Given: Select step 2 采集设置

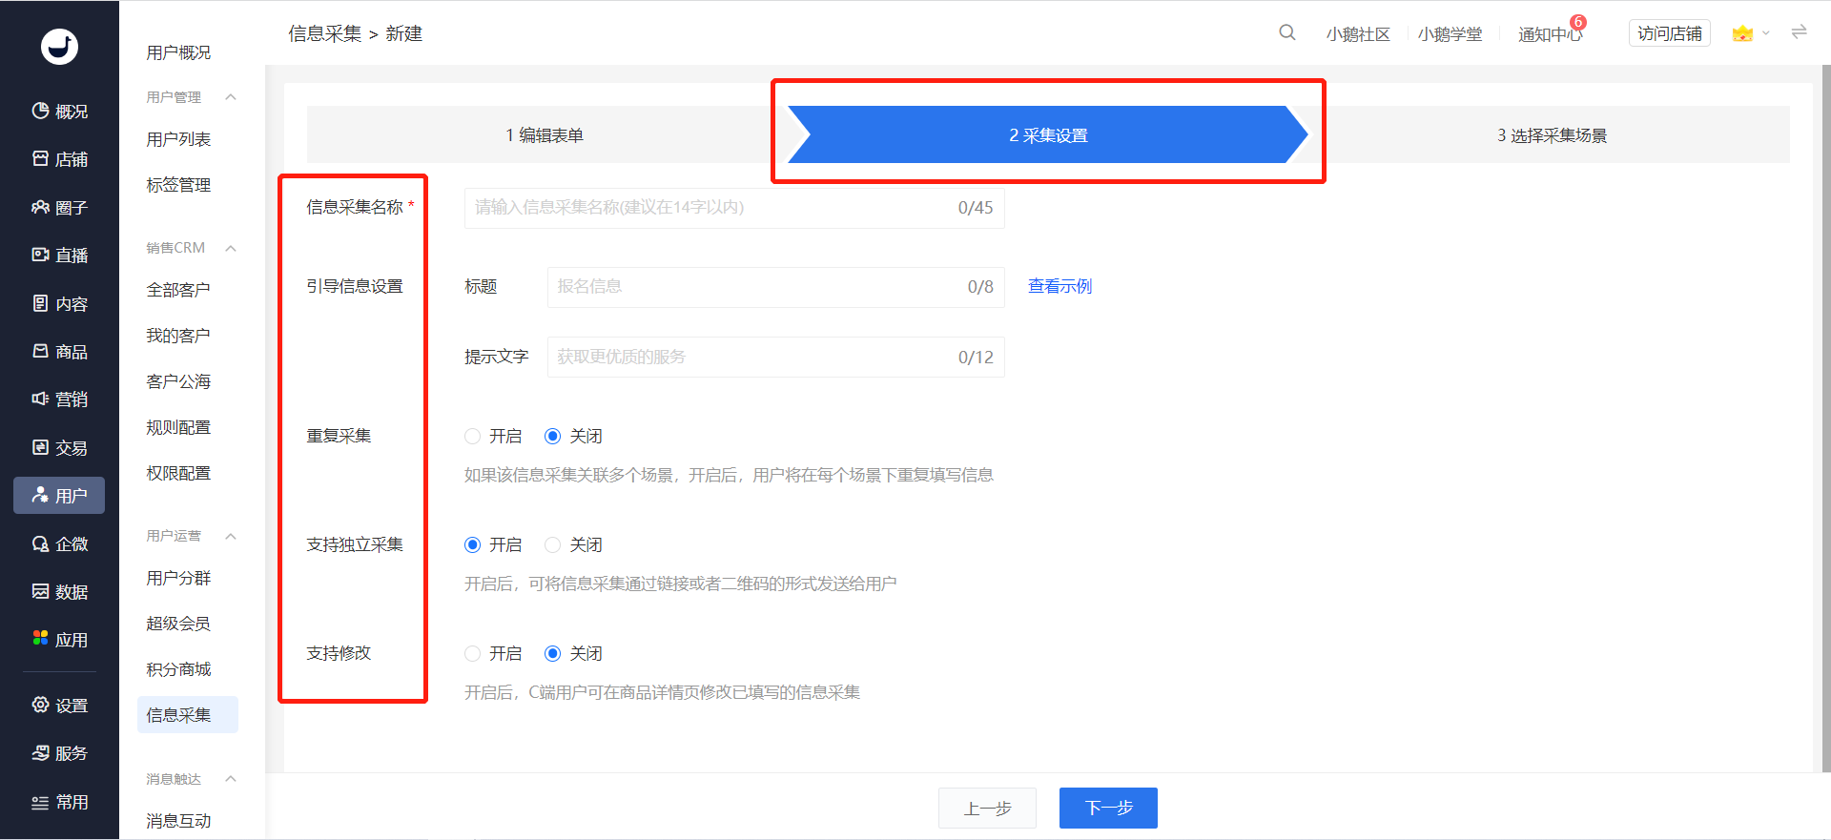Looking at the screenshot, I should coord(1048,135).
